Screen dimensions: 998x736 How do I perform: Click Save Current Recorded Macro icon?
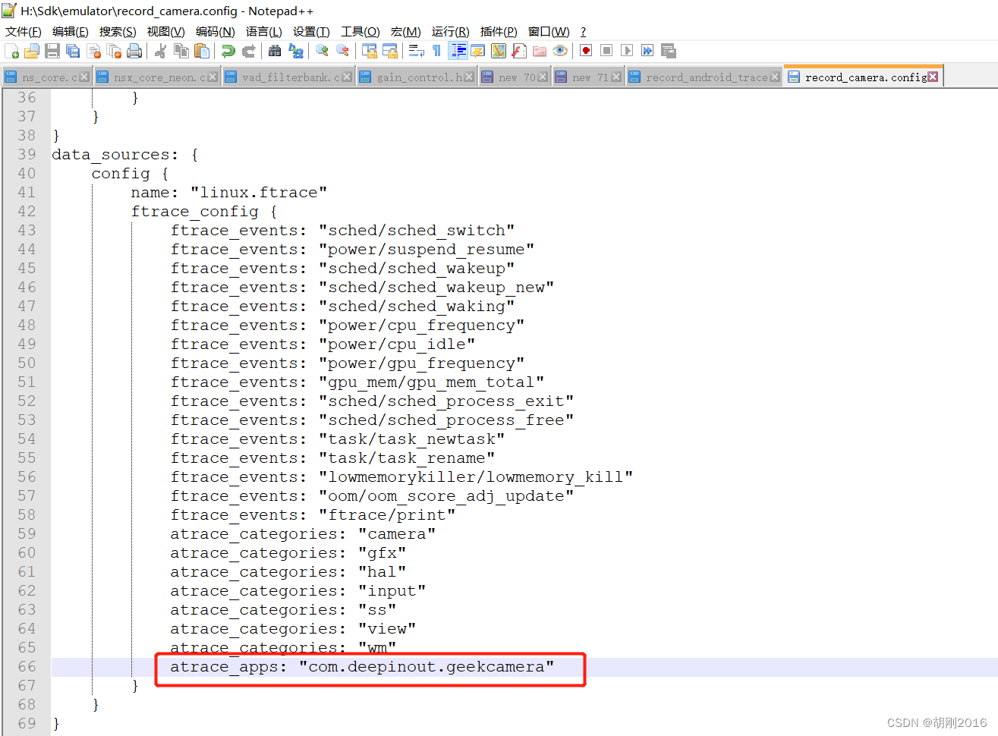668,51
